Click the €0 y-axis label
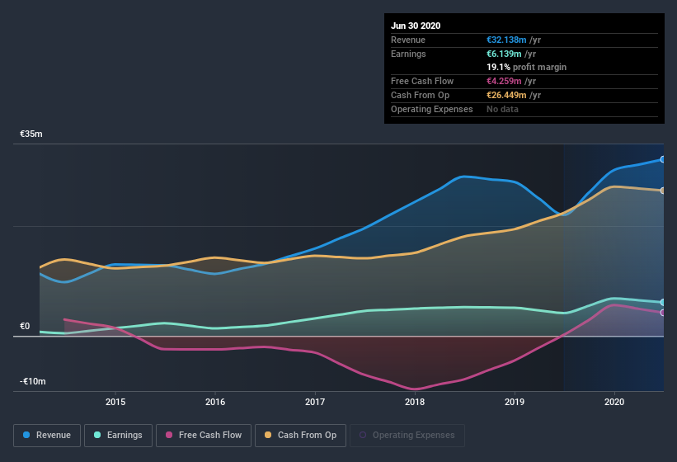 [x=25, y=326]
